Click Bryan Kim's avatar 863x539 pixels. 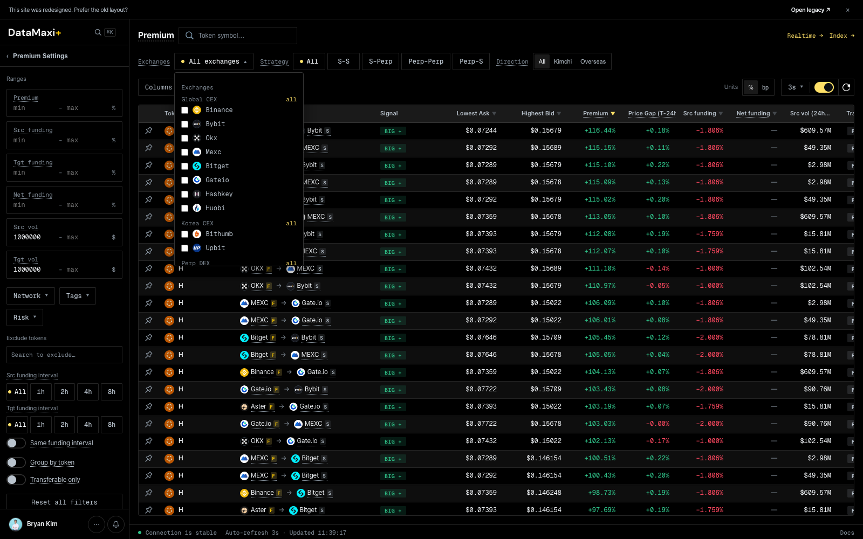(x=16, y=524)
